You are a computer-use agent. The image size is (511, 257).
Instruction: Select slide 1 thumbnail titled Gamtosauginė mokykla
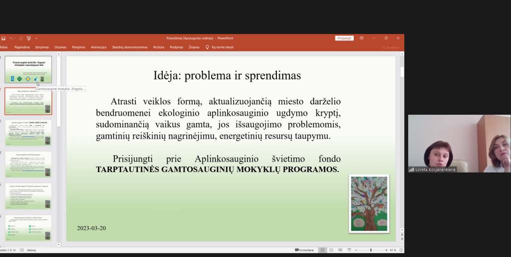pyautogui.click(x=28, y=69)
